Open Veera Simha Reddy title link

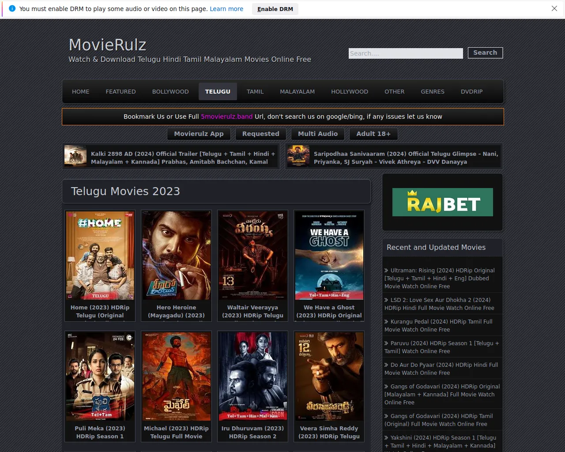coord(329,433)
